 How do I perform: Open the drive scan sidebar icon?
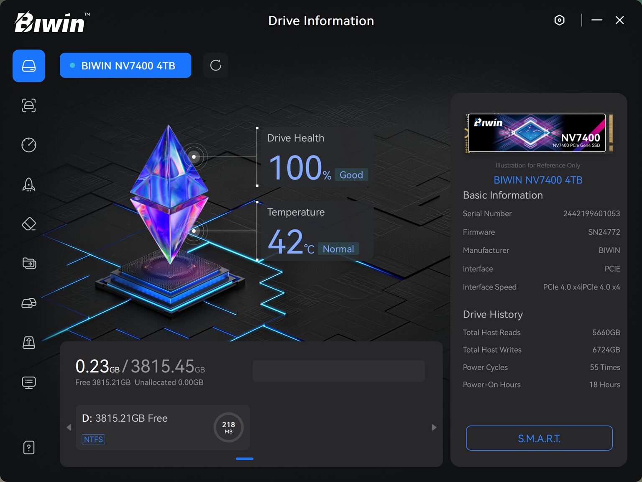29,105
